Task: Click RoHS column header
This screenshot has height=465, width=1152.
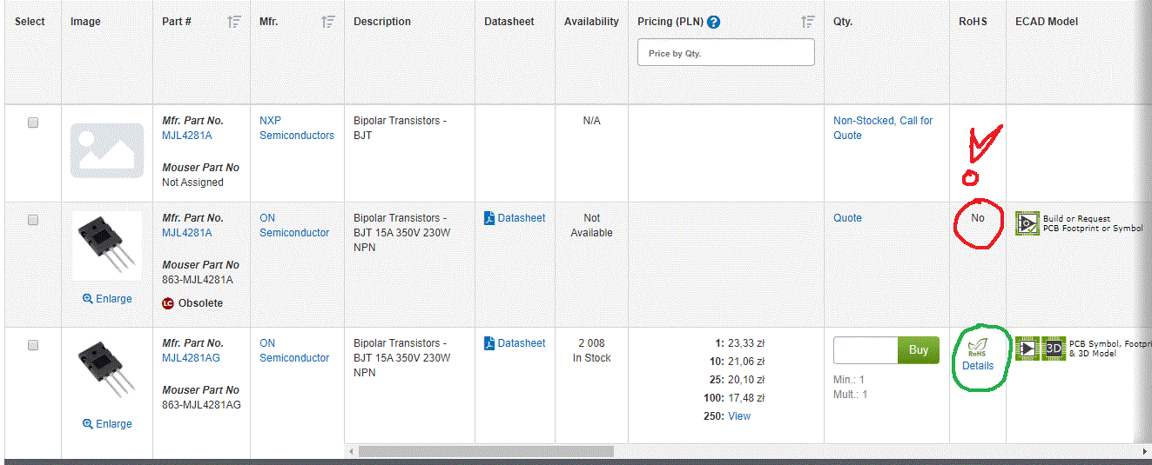Action: (973, 22)
